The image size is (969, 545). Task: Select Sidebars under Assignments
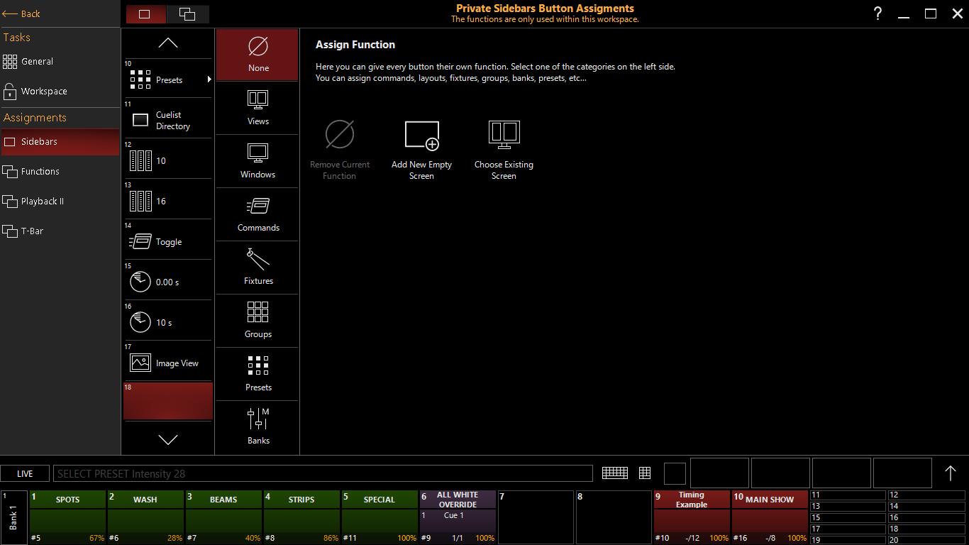point(60,142)
